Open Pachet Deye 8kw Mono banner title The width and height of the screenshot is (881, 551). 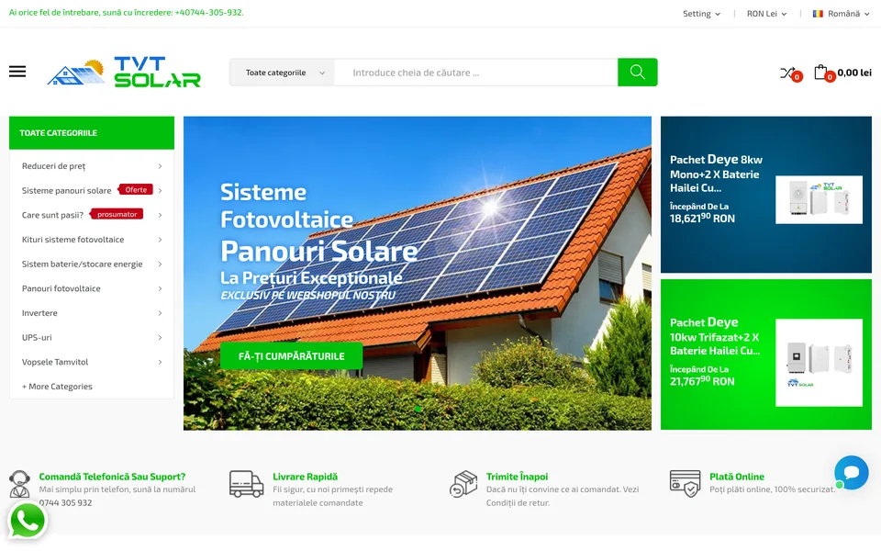tap(716, 174)
